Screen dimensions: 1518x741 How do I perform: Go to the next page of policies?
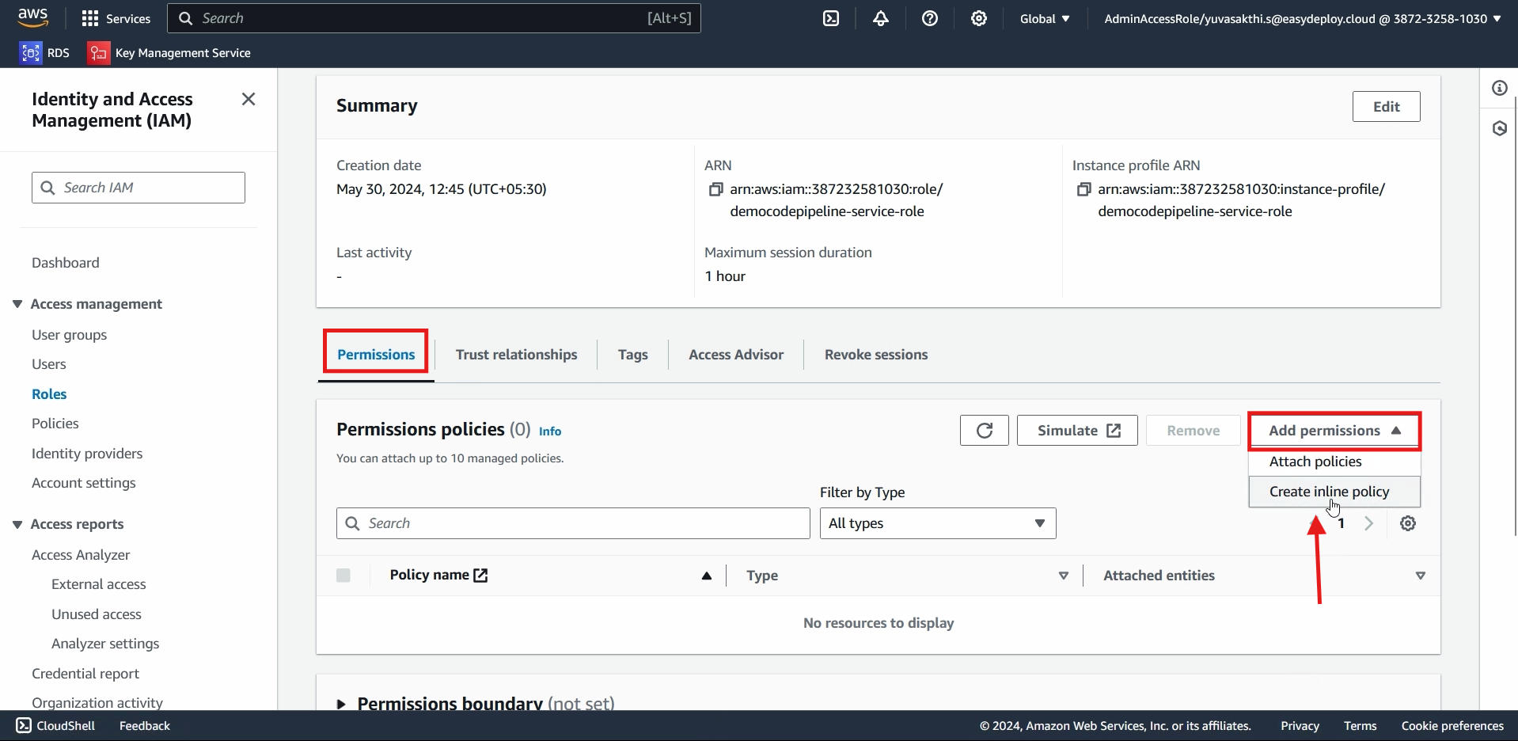click(1368, 523)
